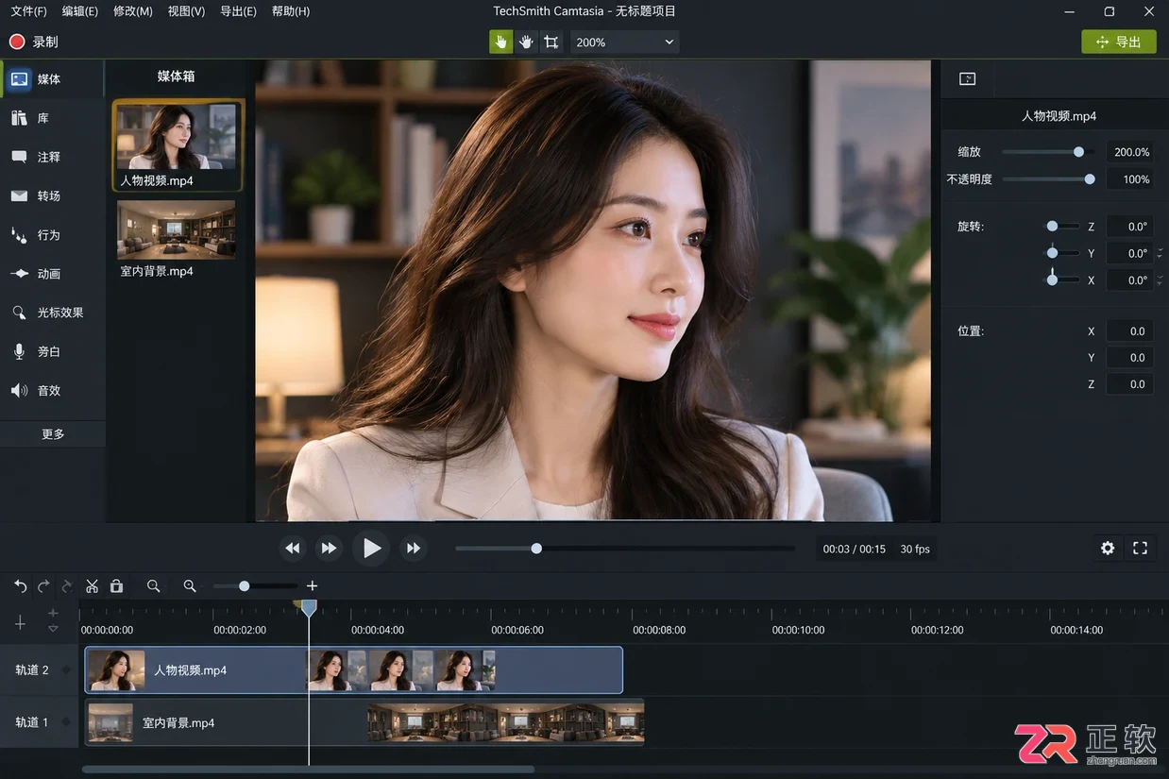
Task: Select 室内背景.mp4 thumbnail in media bin
Action: click(x=177, y=229)
